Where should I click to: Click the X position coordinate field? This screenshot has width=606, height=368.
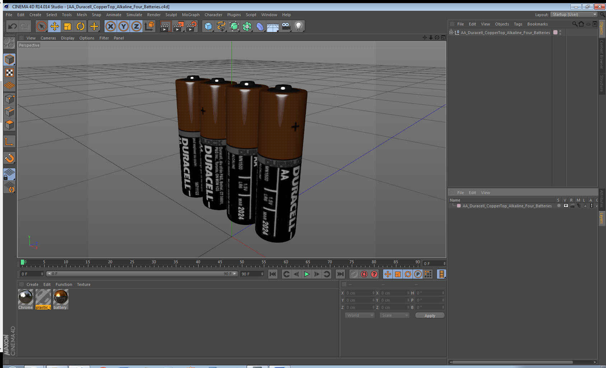pyautogui.click(x=360, y=293)
